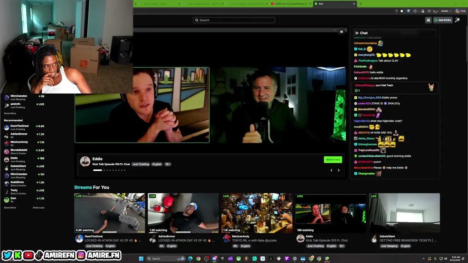
Task: Click the Watch now button
Action: [333, 160]
